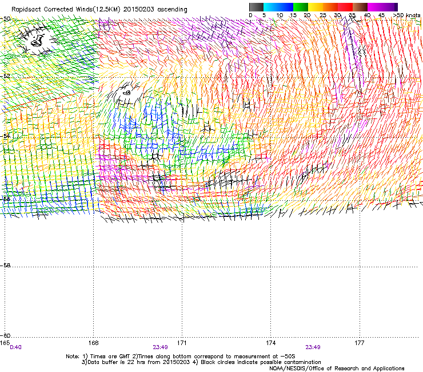Click the chart title 'Rapidscat Corrected Winds(12.5KM)'
Screen dimensions: 423x372
click(x=66, y=10)
